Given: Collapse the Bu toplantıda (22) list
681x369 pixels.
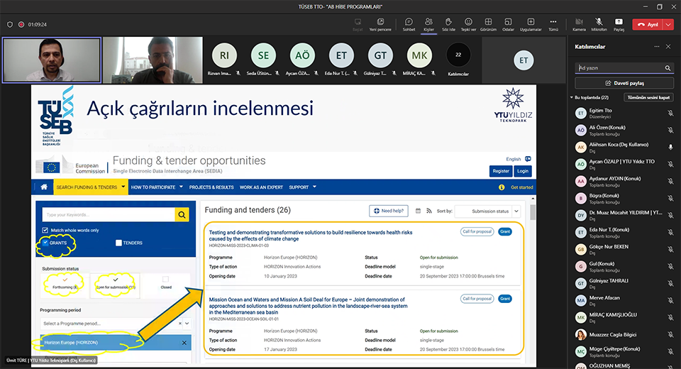Looking at the screenshot, I should (x=572, y=97).
